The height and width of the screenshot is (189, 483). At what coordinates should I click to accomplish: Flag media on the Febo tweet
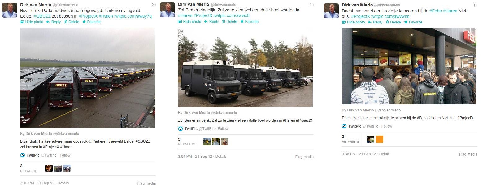click(x=468, y=154)
